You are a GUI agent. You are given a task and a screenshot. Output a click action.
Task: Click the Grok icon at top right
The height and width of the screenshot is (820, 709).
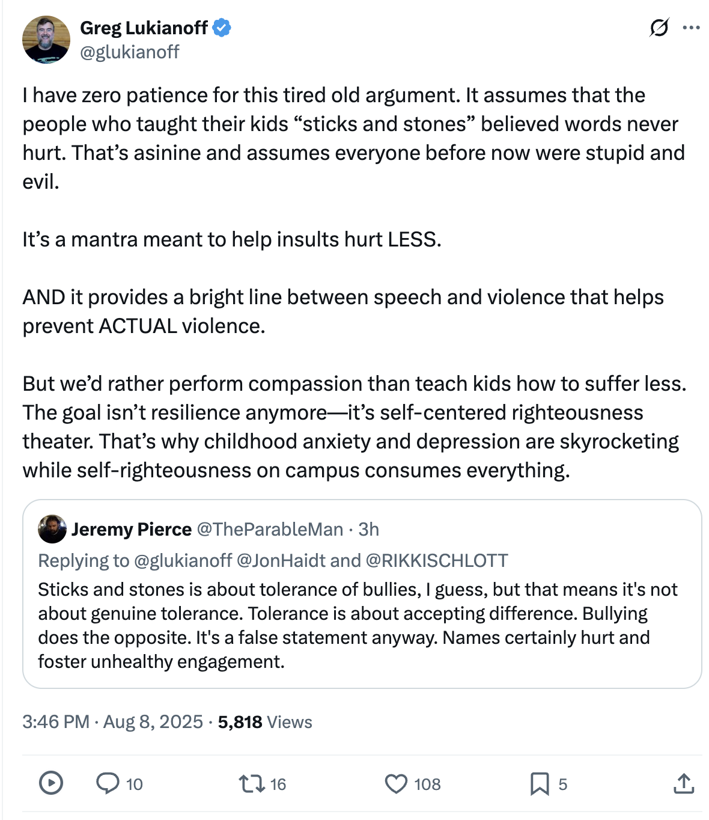659,28
